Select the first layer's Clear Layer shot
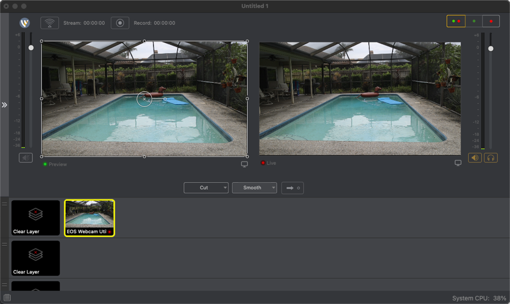This screenshot has width=510, height=304. [x=36, y=217]
